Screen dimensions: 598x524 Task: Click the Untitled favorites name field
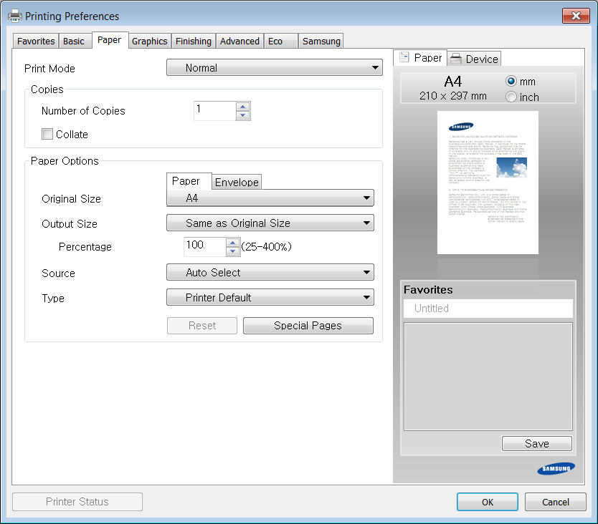(488, 309)
